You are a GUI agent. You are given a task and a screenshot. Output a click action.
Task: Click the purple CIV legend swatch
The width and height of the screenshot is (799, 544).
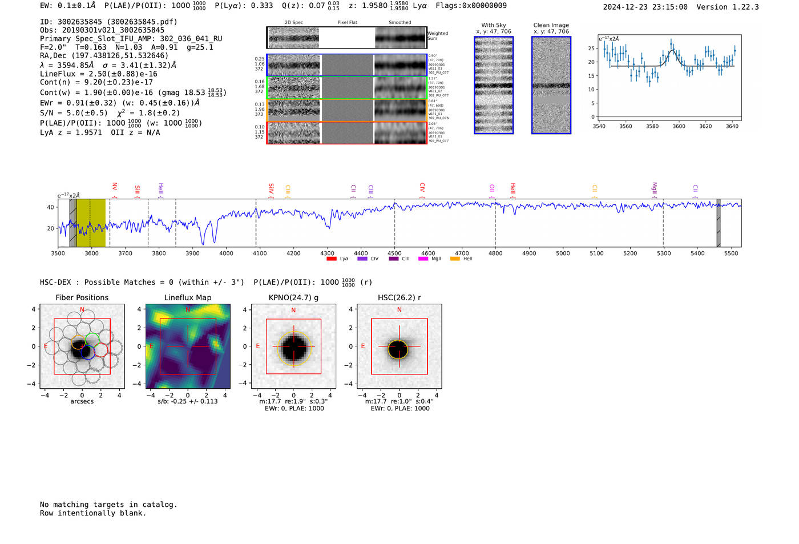pos(362,259)
